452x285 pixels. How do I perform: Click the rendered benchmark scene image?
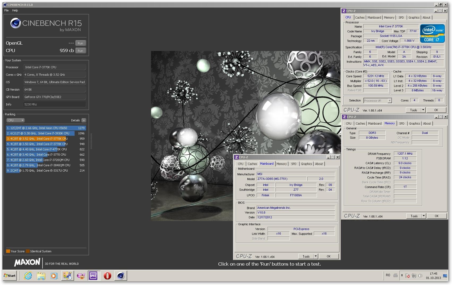[246, 136]
